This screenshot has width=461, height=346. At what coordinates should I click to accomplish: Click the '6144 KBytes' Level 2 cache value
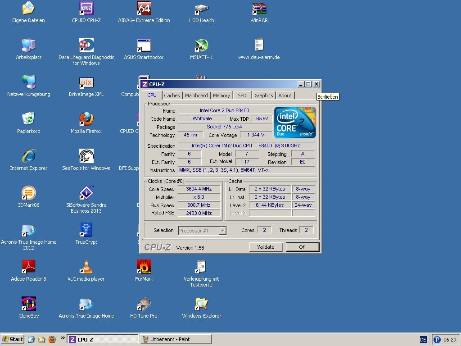[270, 205]
